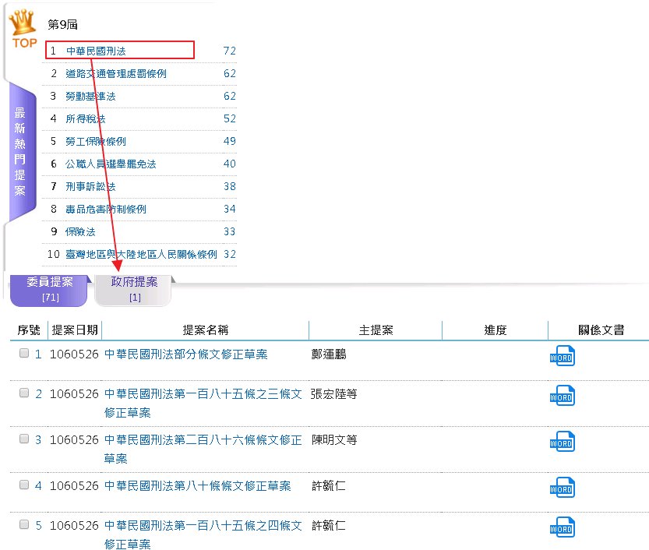The width and height of the screenshot is (649, 550).
Task: Check the box for proposal number 5
Action: pos(24,524)
